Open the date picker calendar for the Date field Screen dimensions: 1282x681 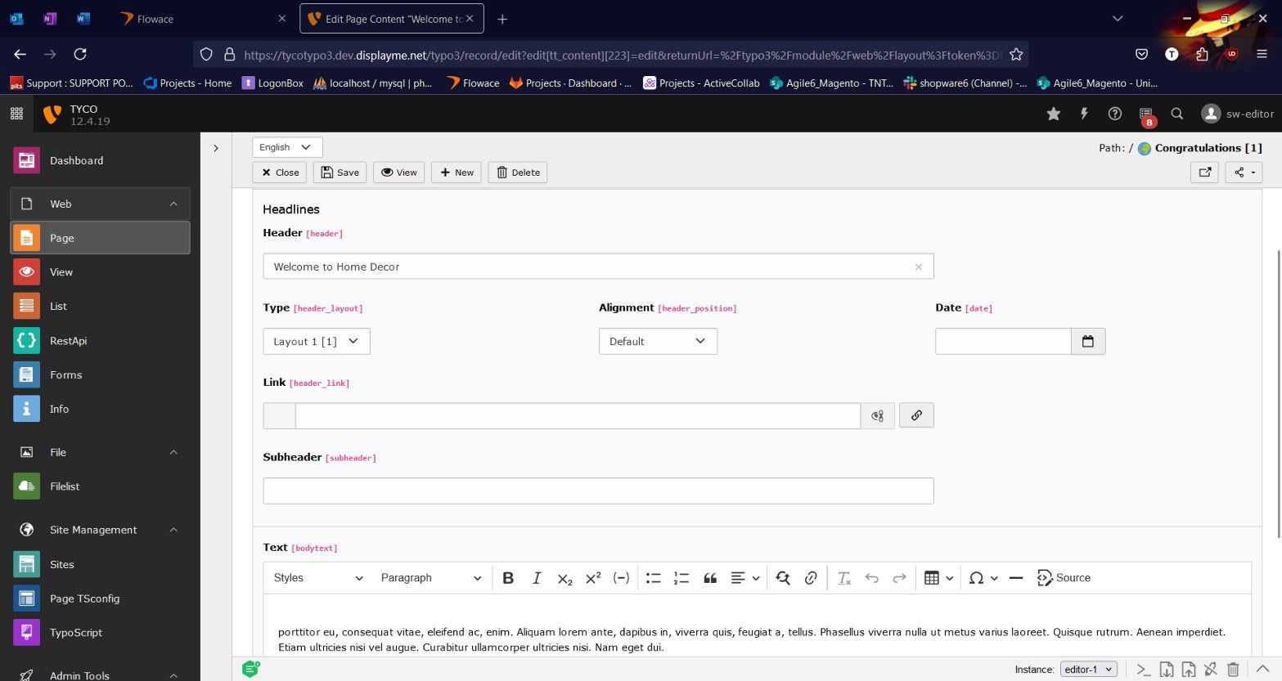click(1087, 341)
